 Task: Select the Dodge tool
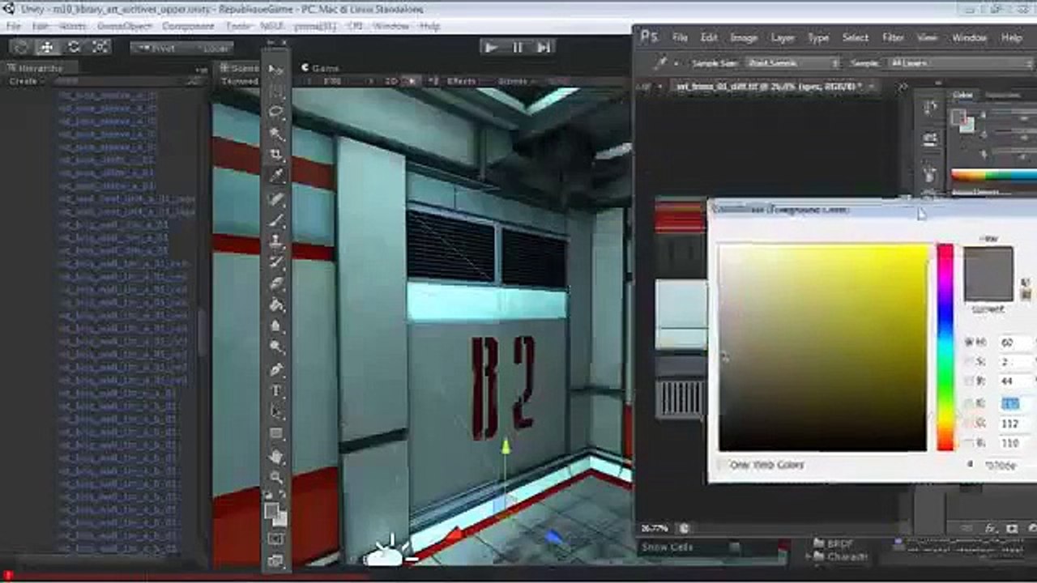[x=276, y=347]
